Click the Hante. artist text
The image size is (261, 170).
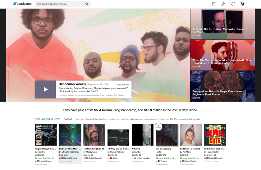point(158,152)
